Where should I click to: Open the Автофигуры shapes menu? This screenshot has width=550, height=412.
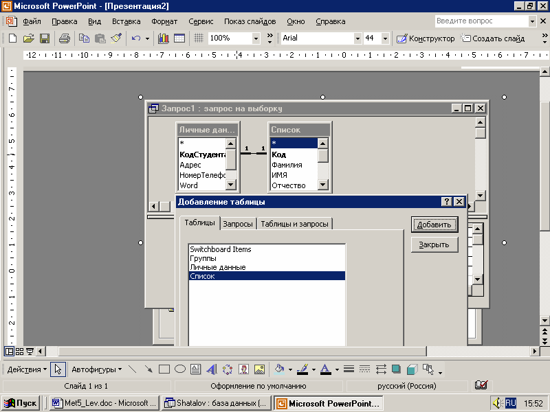click(x=96, y=369)
